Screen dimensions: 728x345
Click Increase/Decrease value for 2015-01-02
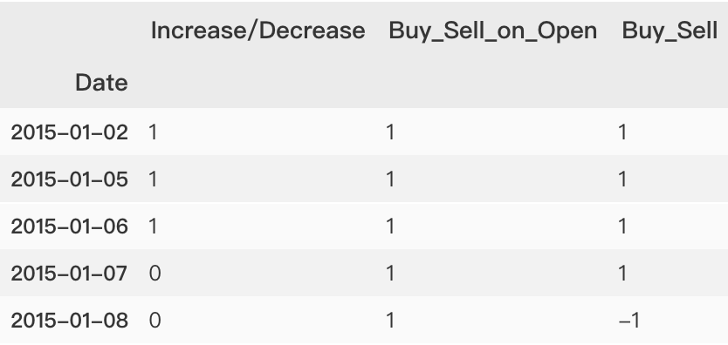[x=153, y=132]
